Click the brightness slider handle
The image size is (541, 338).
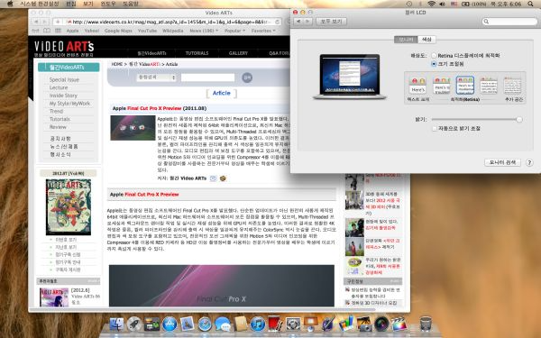519,119
